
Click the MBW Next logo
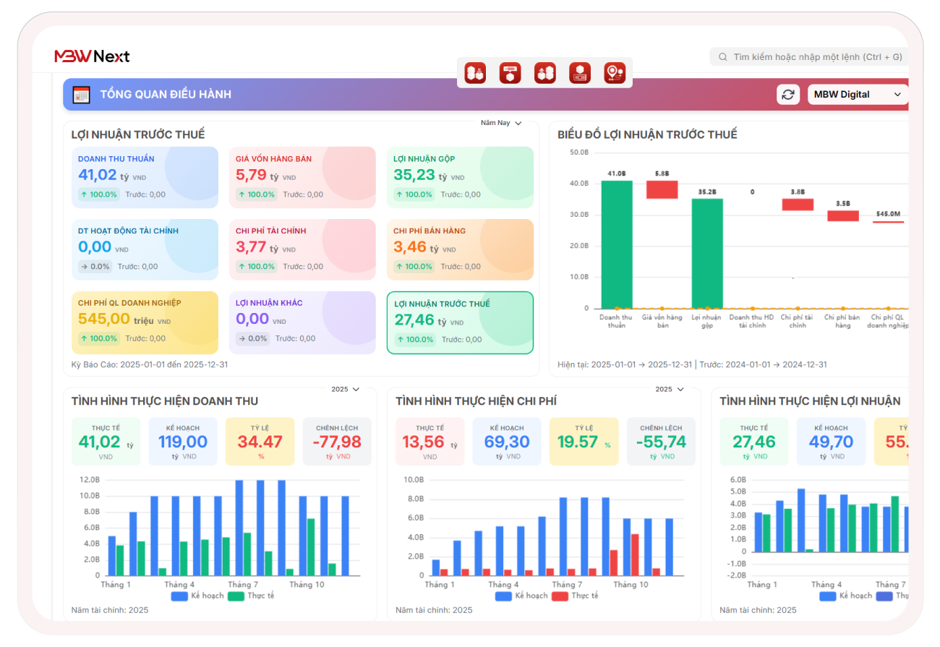(92, 56)
